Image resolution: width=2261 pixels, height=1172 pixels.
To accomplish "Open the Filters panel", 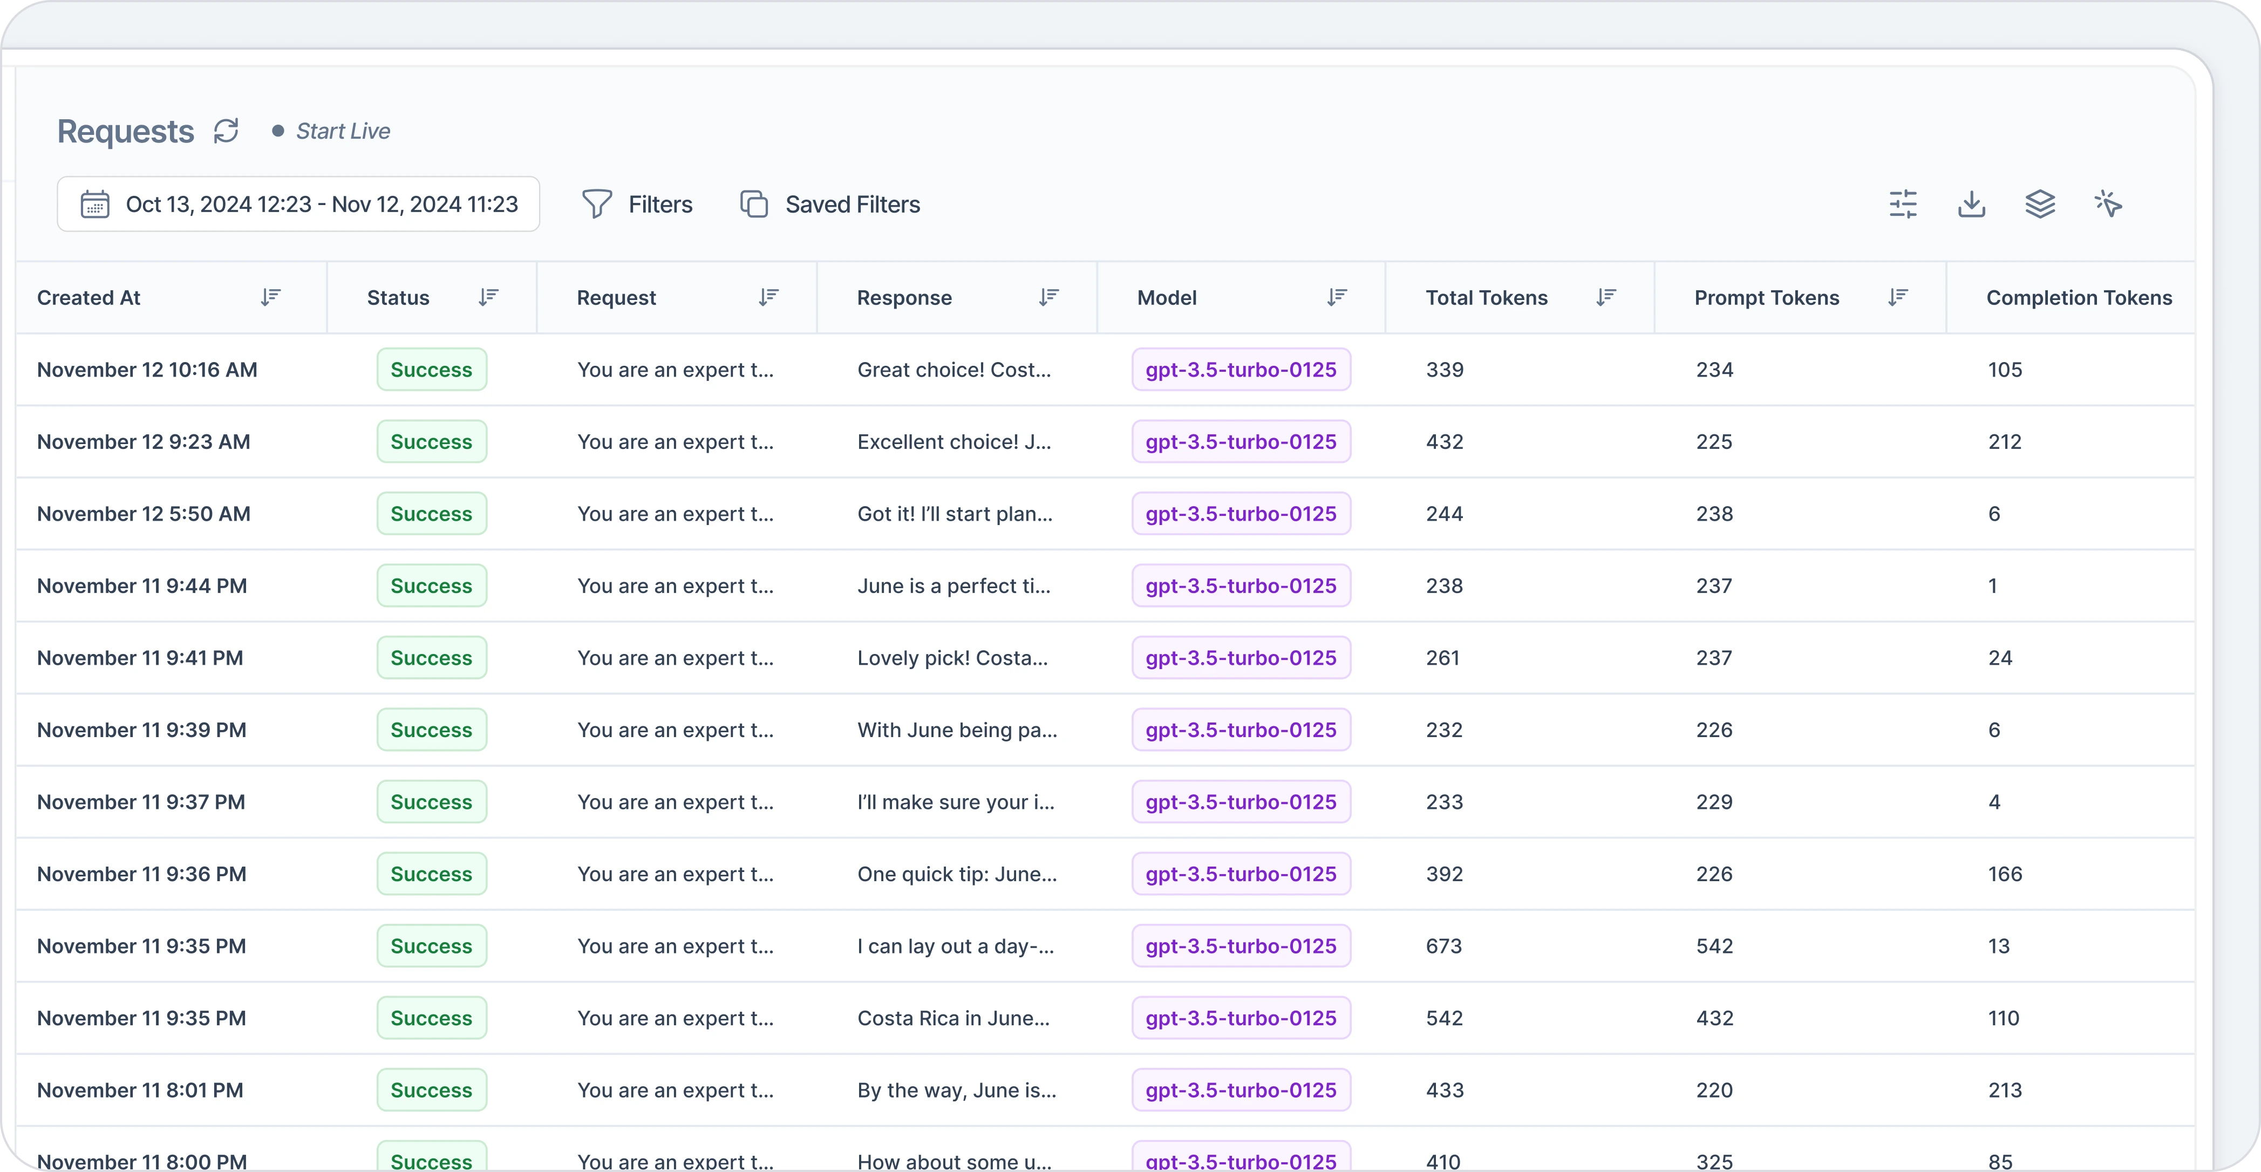I will tap(637, 203).
